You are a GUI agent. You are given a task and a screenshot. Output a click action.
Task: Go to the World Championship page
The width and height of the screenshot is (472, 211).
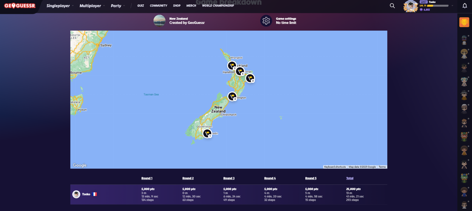(218, 6)
